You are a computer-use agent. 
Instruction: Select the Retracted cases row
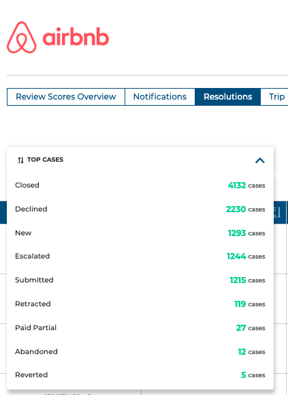tap(140, 304)
